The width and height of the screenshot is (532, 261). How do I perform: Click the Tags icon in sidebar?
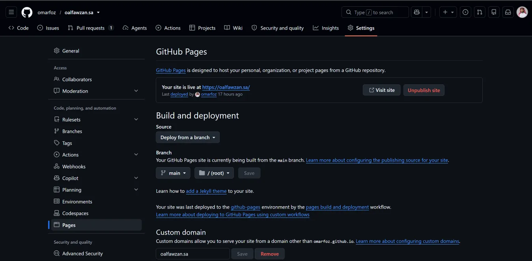pos(57,143)
